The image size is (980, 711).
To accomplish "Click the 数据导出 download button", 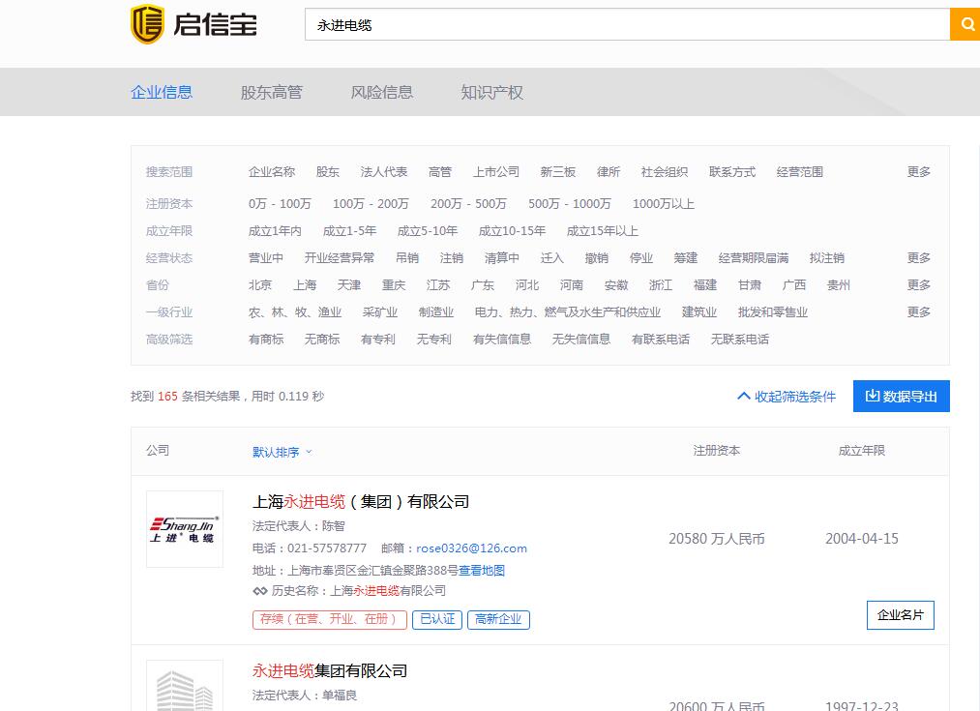I will (901, 397).
